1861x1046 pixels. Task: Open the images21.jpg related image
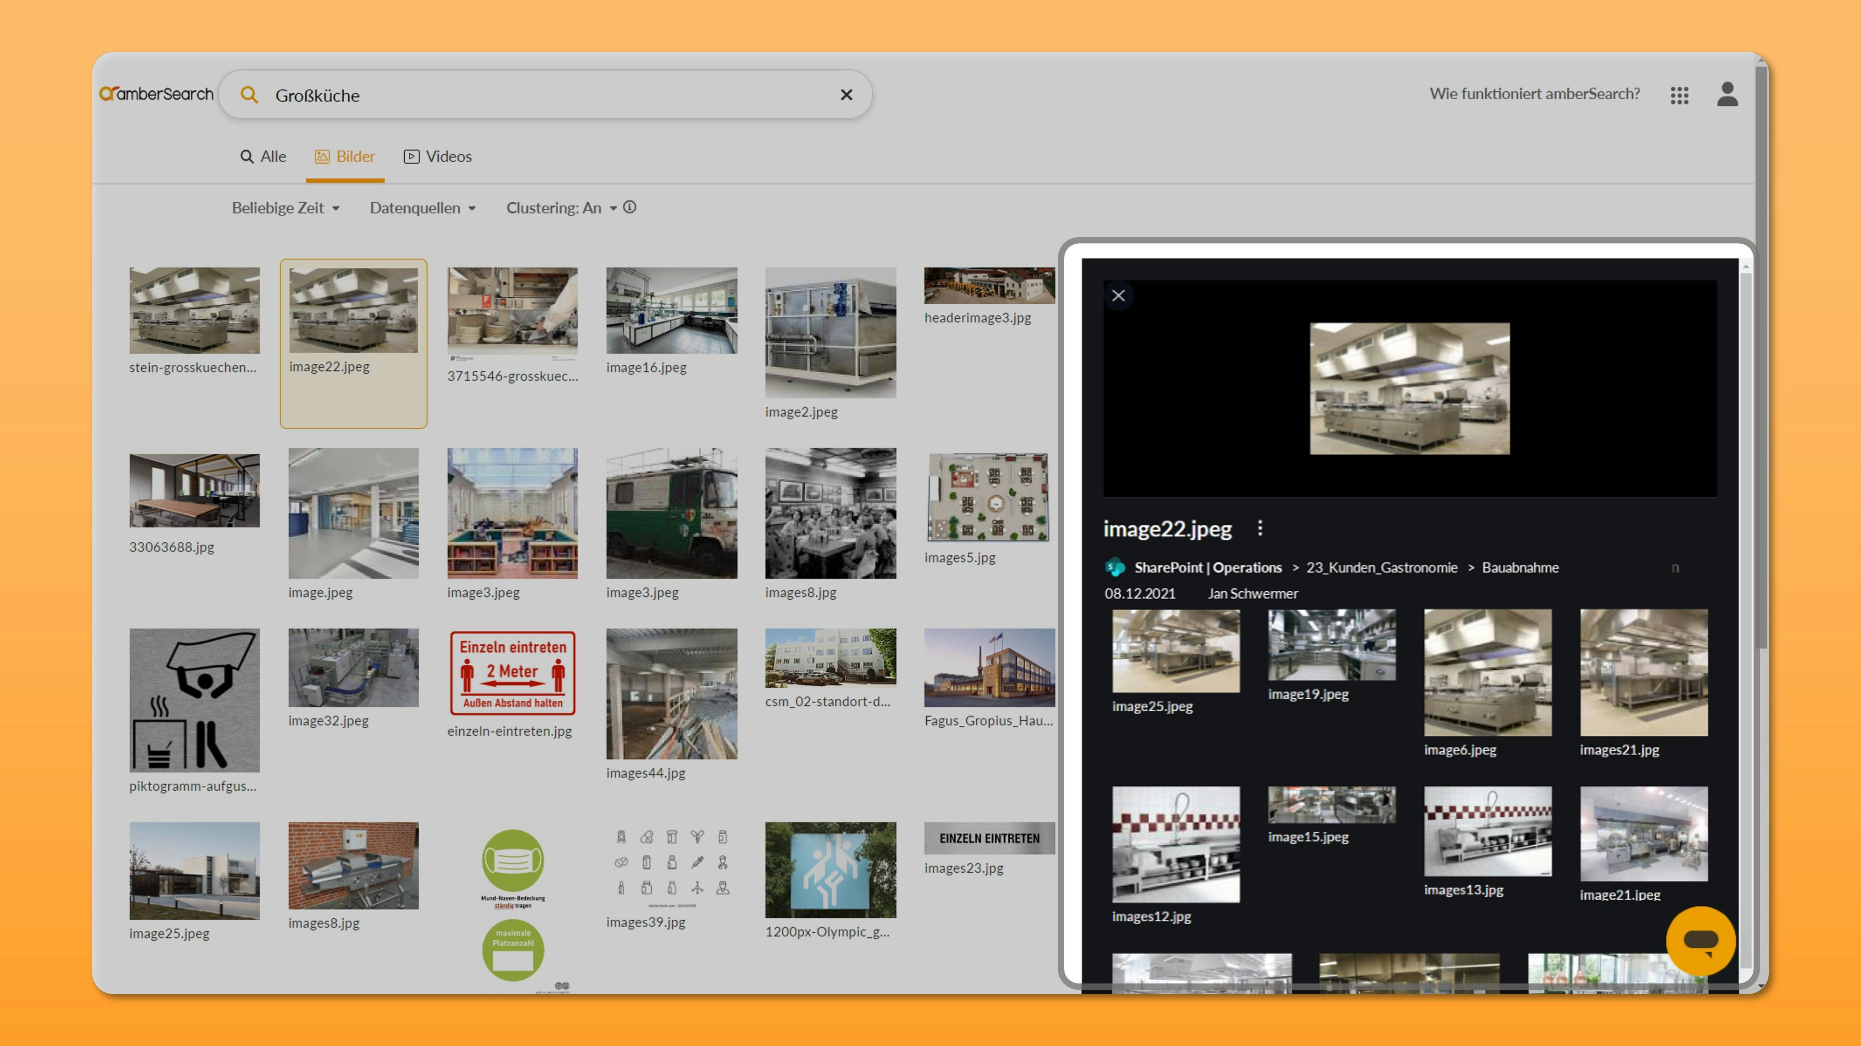1644,673
